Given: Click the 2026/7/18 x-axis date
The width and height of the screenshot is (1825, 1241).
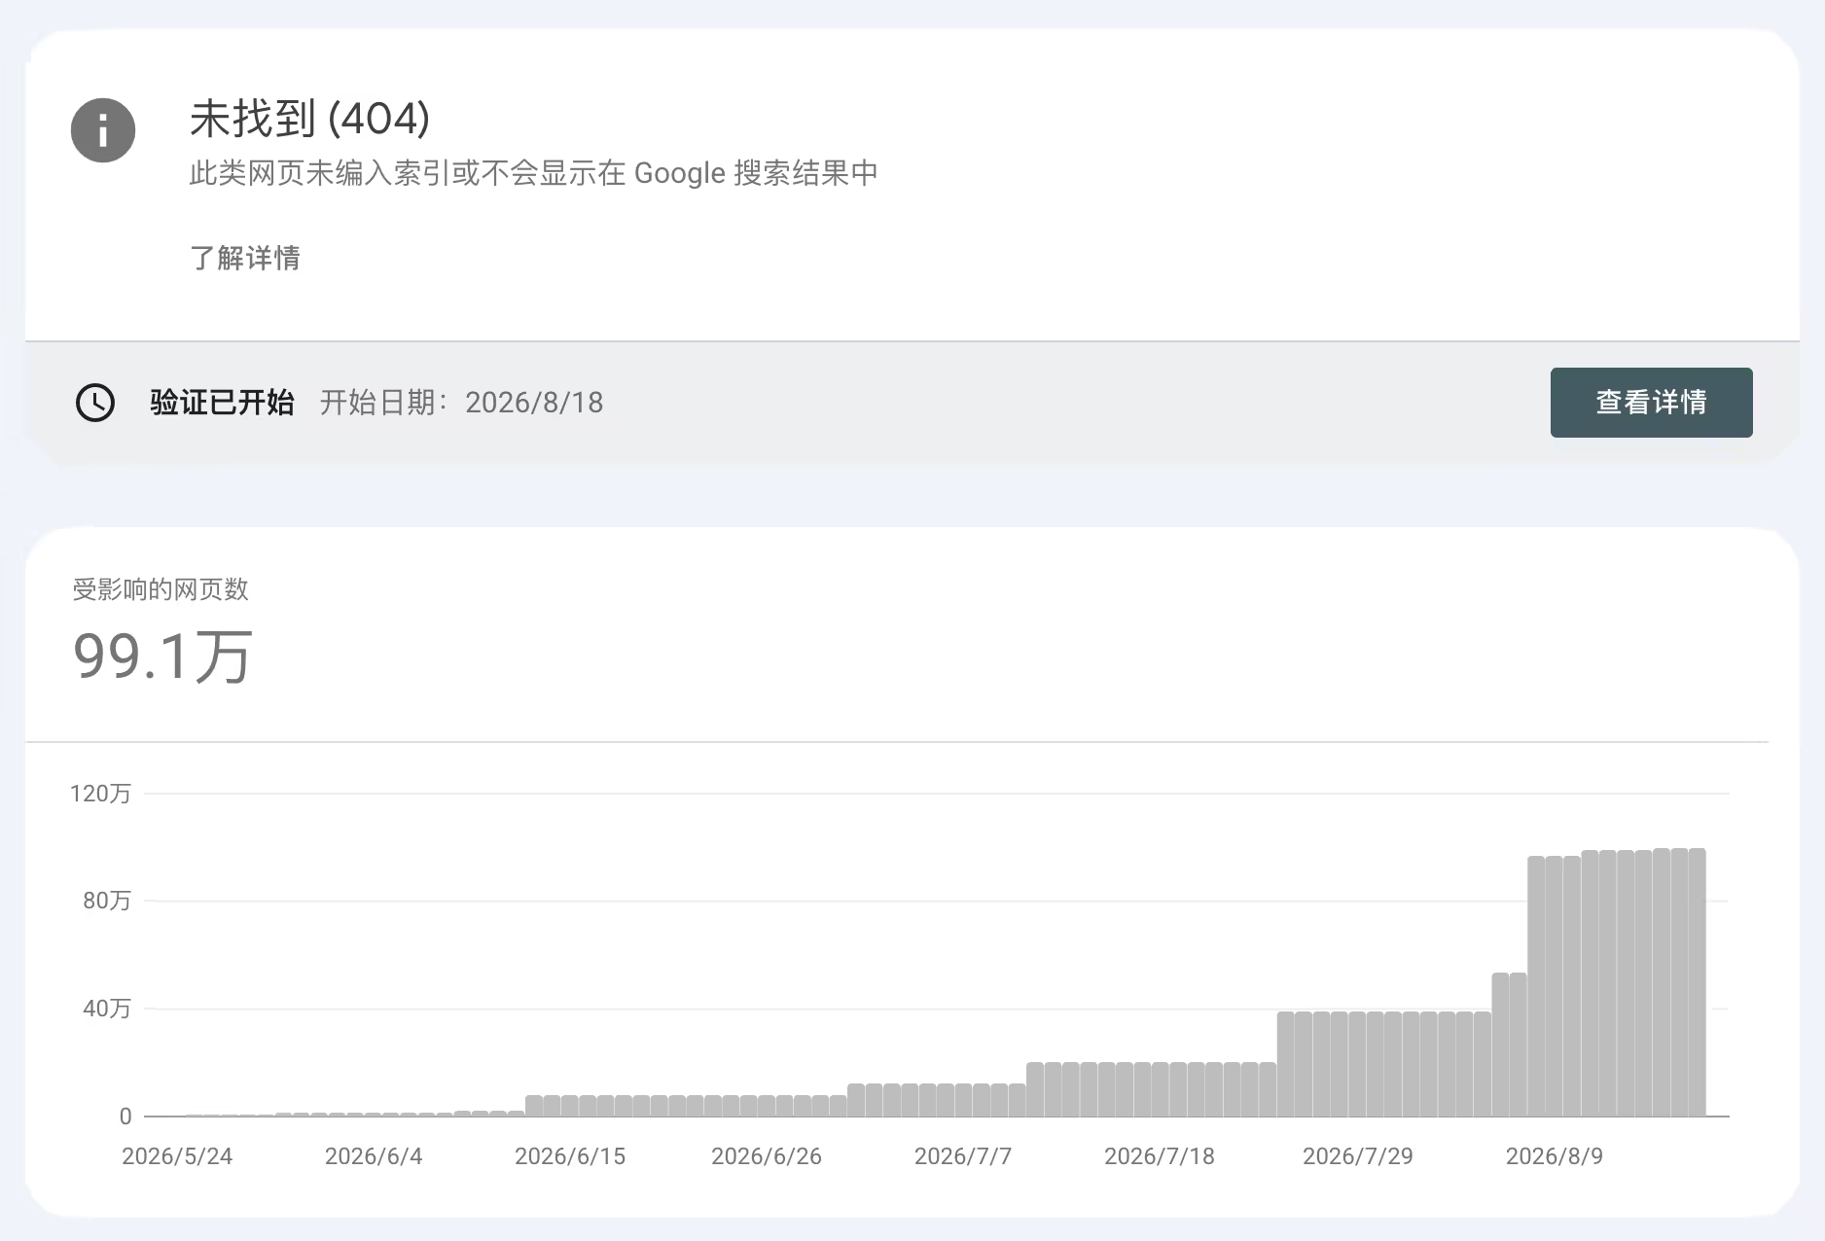Looking at the screenshot, I should pos(1160,1156).
